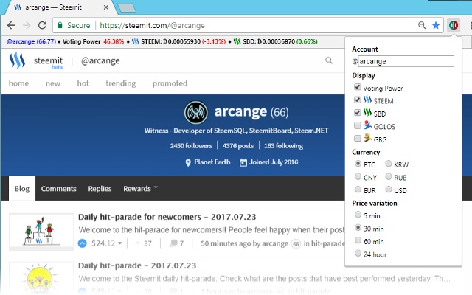This screenshot has height=295, width=472.
Task: Open the podium thumbnail of newcomers post
Action: [x=41, y=231]
